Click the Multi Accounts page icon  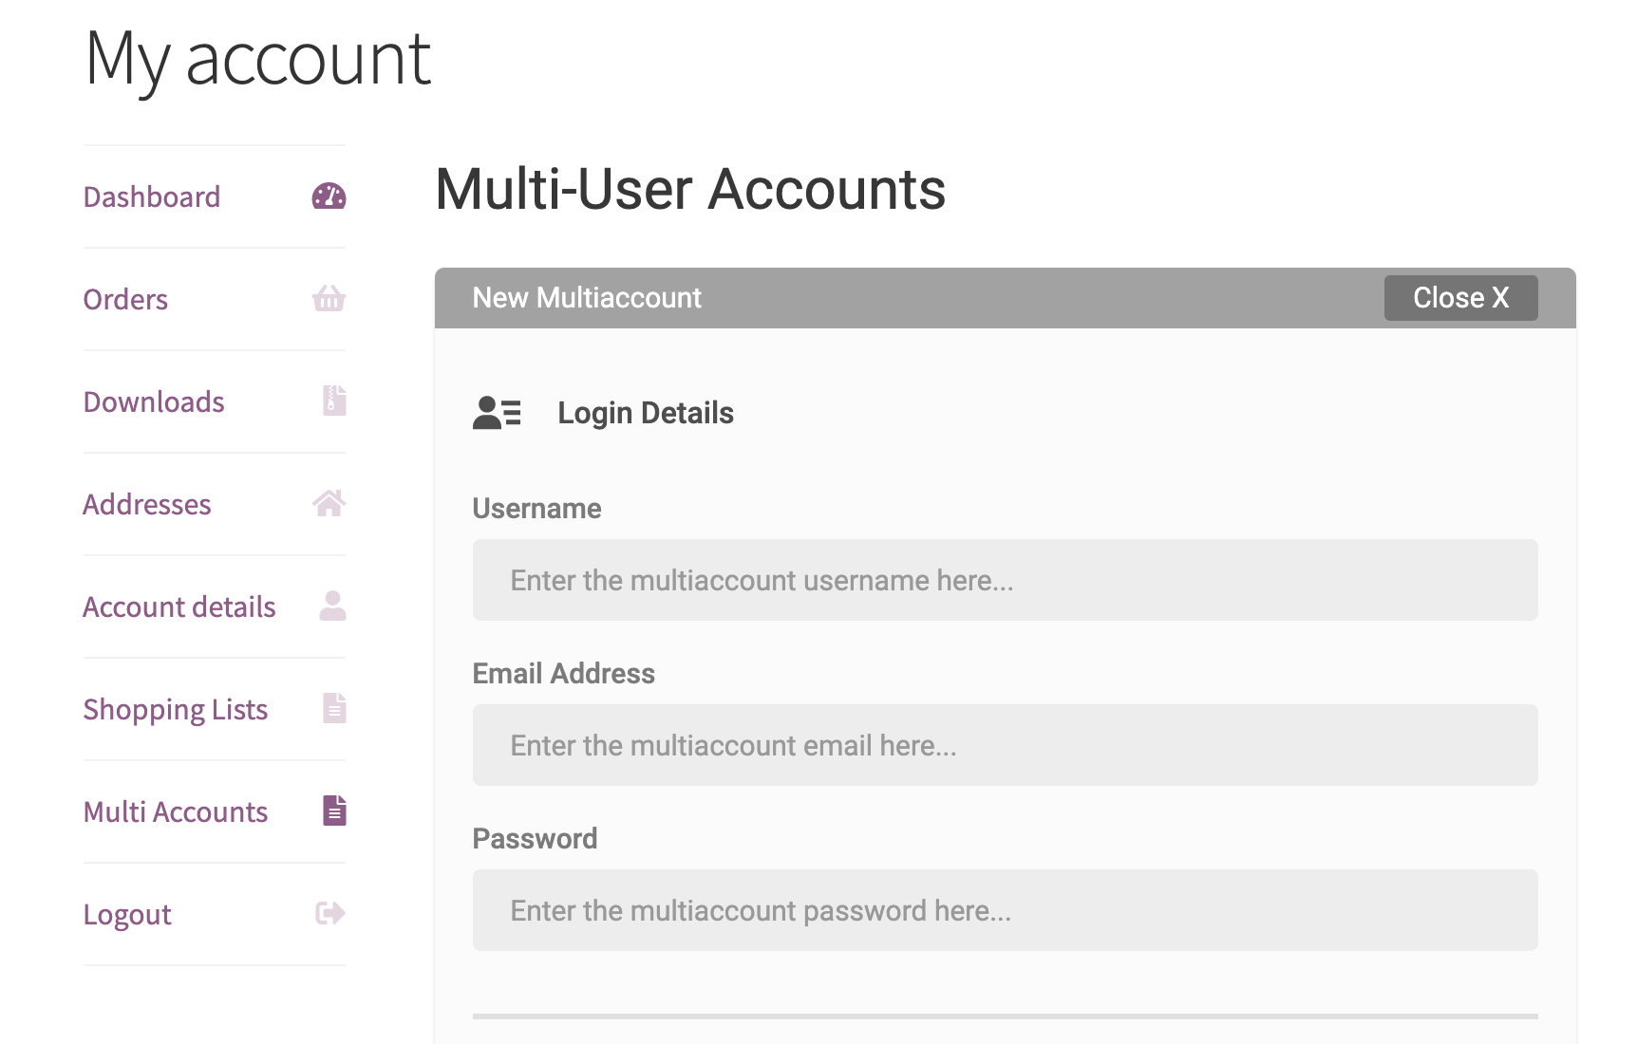pyautogui.click(x=334, y=811)
